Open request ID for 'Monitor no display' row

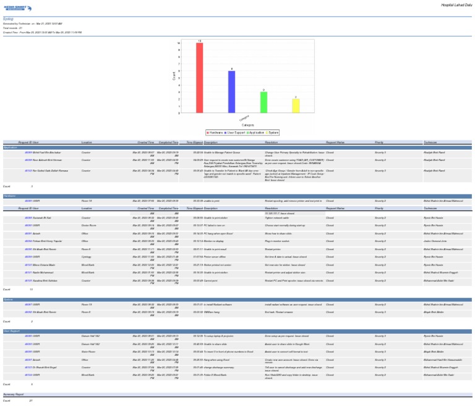pyautogui.click(x=28, y=240)
